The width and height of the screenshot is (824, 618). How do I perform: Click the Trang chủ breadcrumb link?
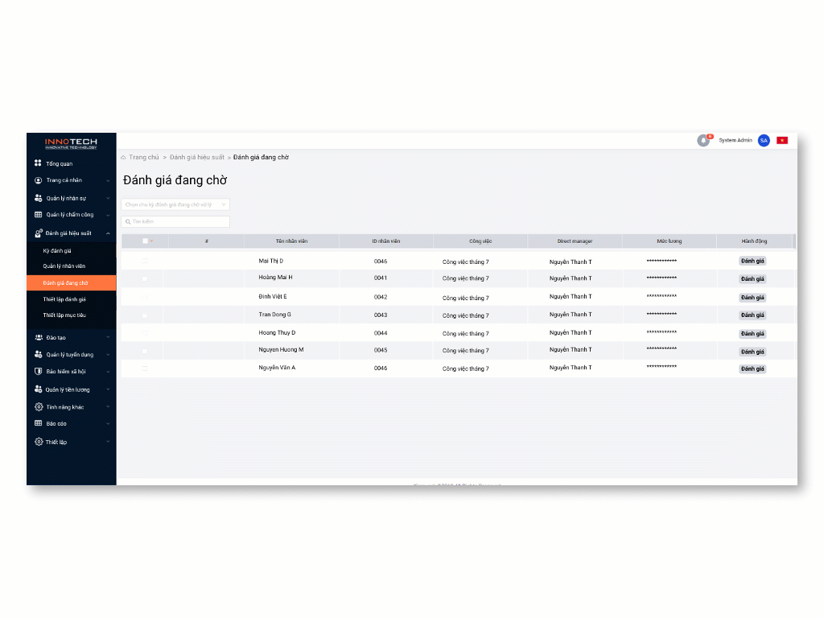click(143, 158)
